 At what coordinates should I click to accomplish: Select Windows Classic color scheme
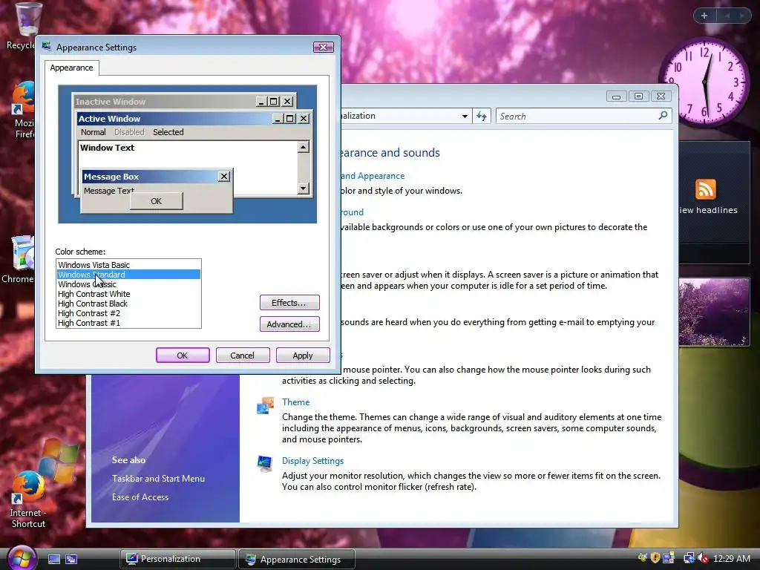click(x=128, y=284)
